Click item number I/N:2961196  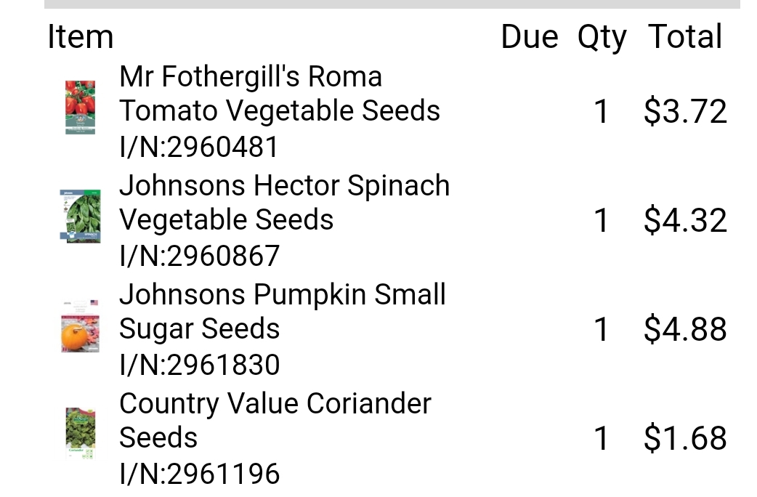click(x=199, y=474)
